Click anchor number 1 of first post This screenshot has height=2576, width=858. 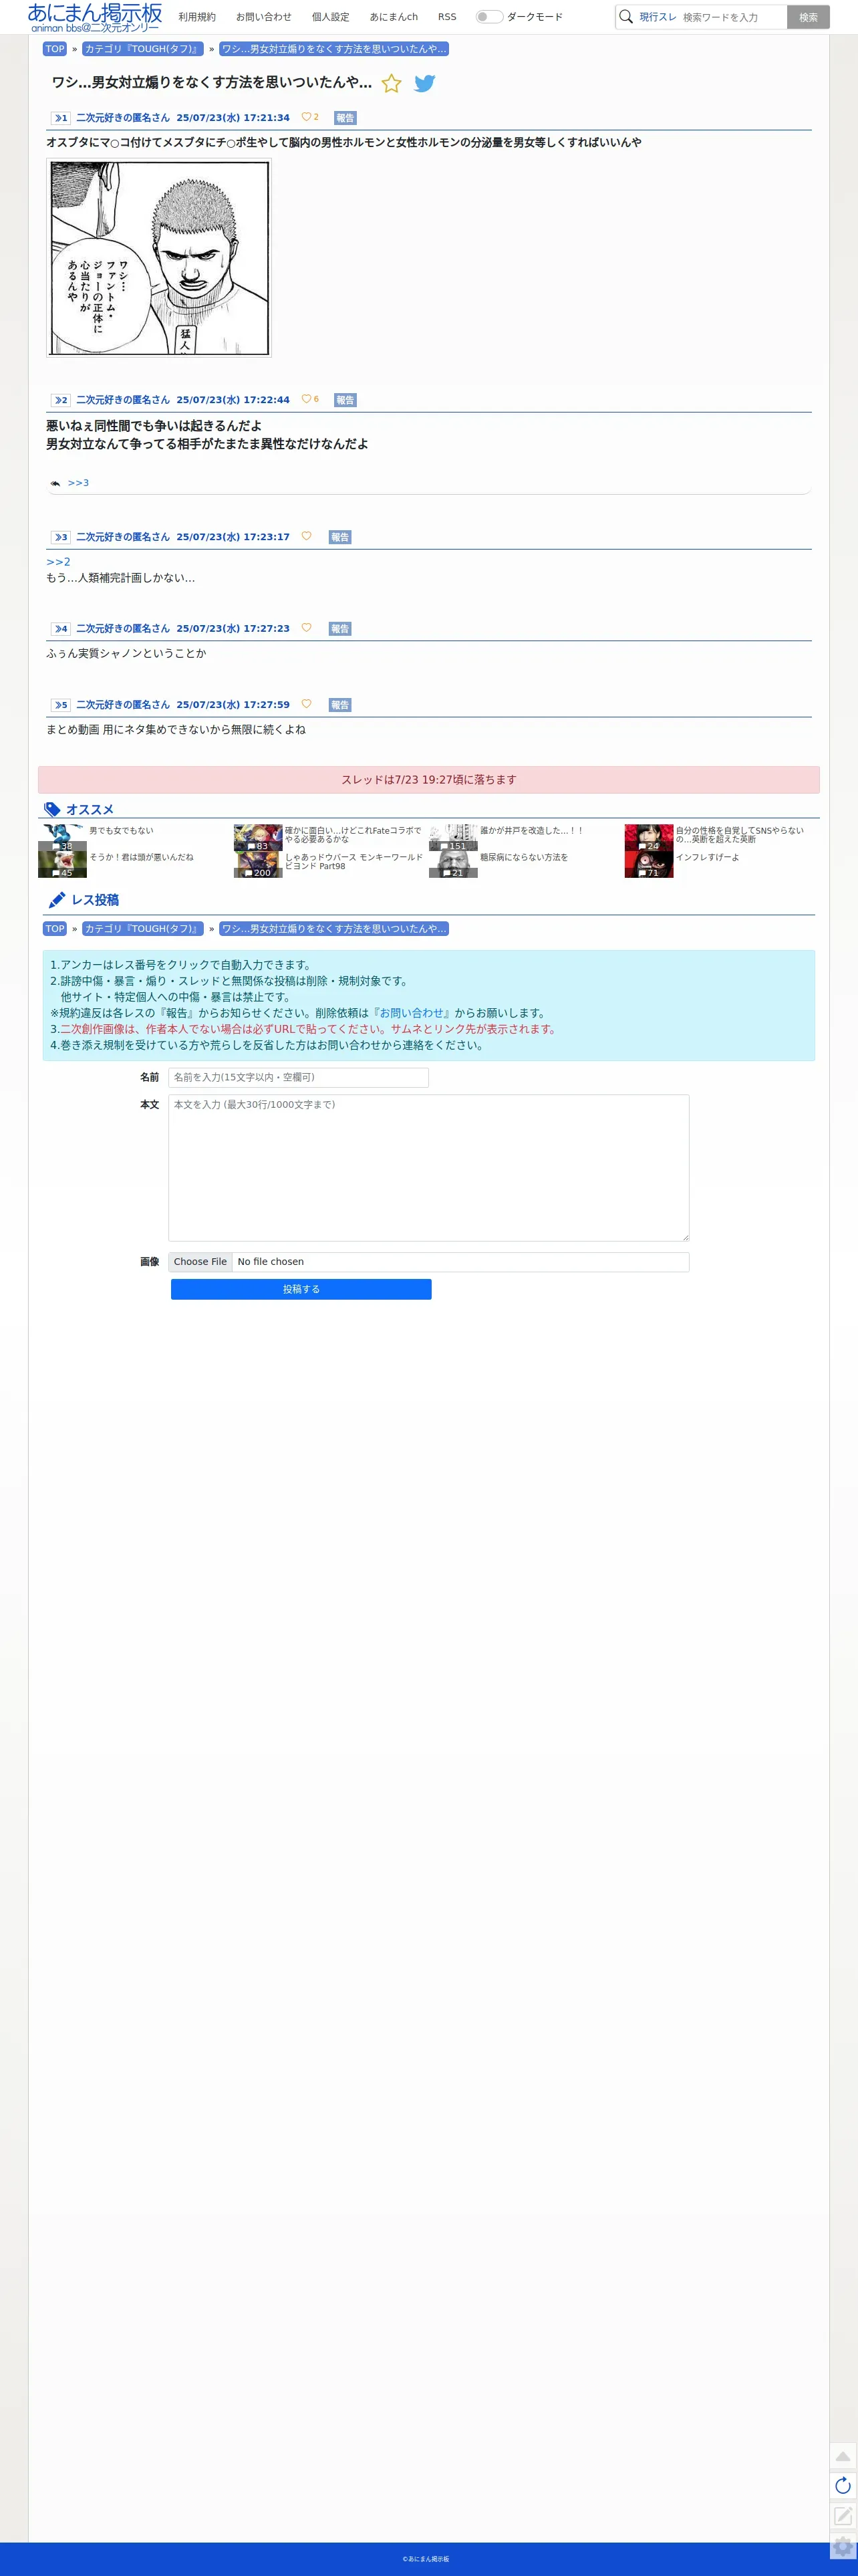(61, 118)
